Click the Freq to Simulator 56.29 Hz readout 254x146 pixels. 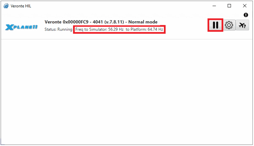[99, 29]
